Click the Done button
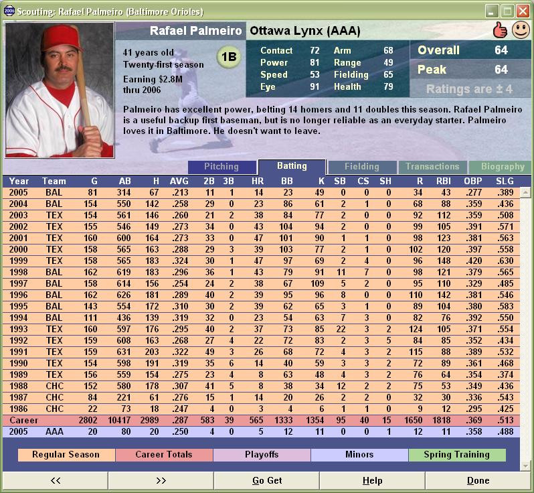This screenshot has width=534, height=493. coord(478,480)
